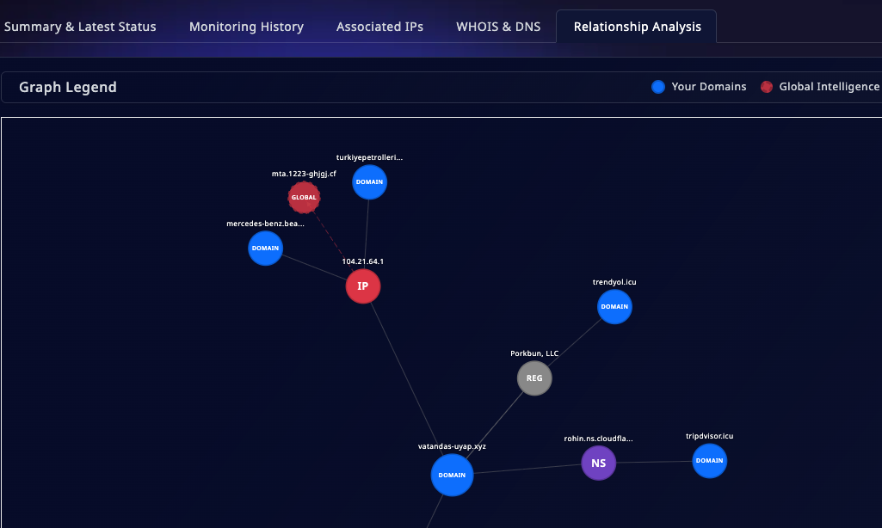Select the mercedes-benz domain node

coord(266,248)
